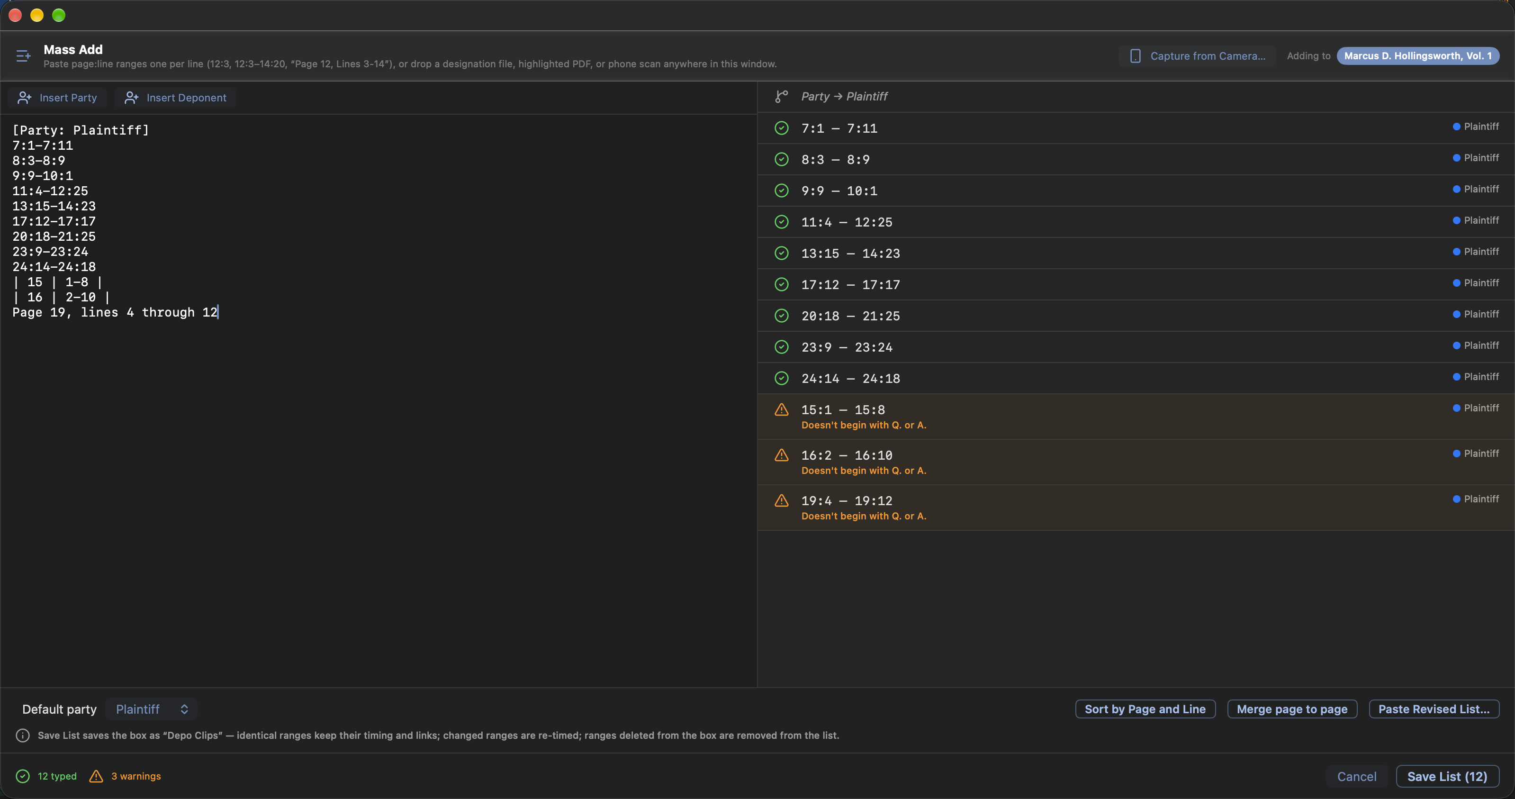The height and width of the screenshot is (799, 1515).
Task: Click Doesn't begin with Q. or A. under 19:4
Action: (863, 516)
